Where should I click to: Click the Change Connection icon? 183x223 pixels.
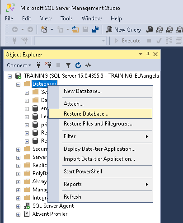[25, 41]
